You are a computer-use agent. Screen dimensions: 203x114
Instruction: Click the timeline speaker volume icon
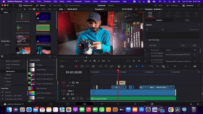pyautogui.click(x=195, y=66)
